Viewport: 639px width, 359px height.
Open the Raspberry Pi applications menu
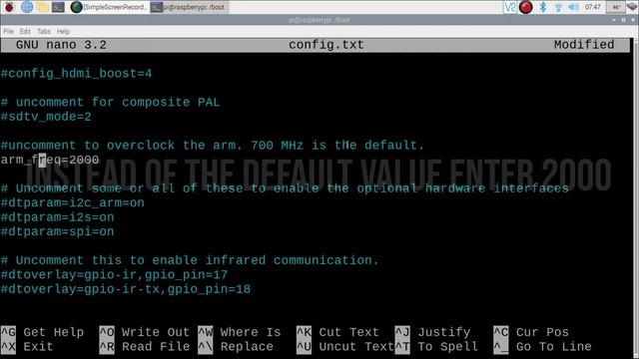9,7
